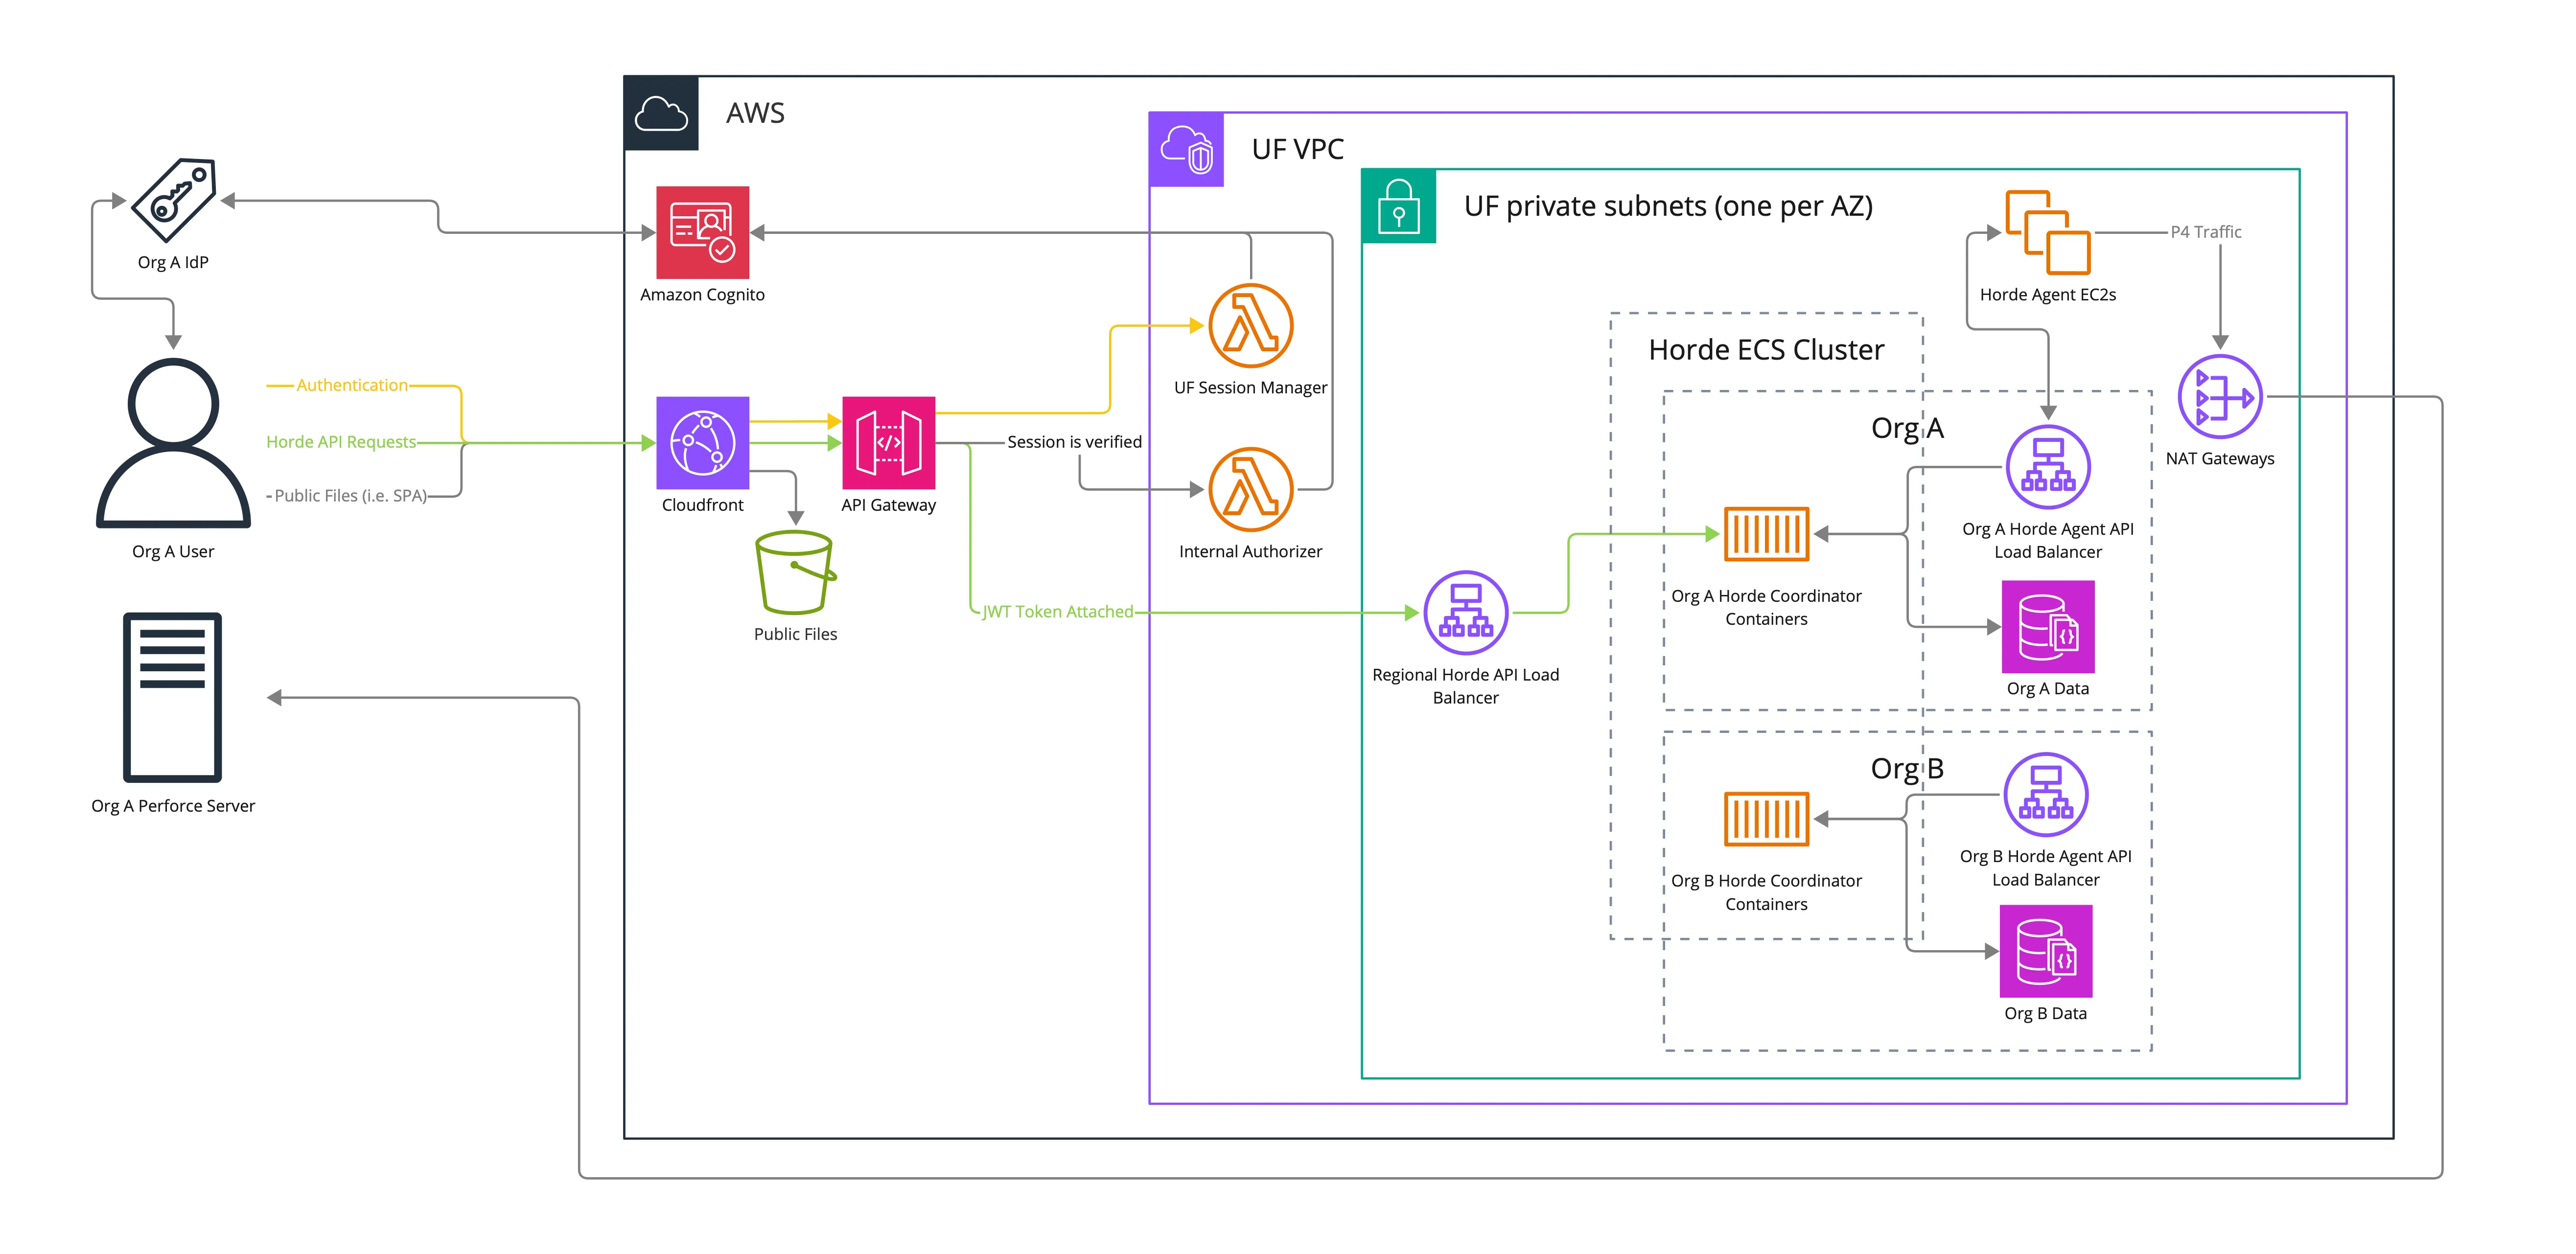The height and width of the screenshot is (1254, 2576).
Task: Select the Org B Horde Agent API Load Balancer icon
Action: pos(2046,795)
